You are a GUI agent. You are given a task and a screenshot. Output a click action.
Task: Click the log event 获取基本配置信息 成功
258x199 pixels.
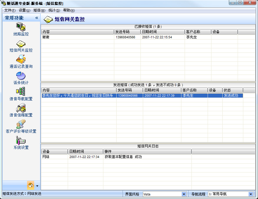point(123,157)
